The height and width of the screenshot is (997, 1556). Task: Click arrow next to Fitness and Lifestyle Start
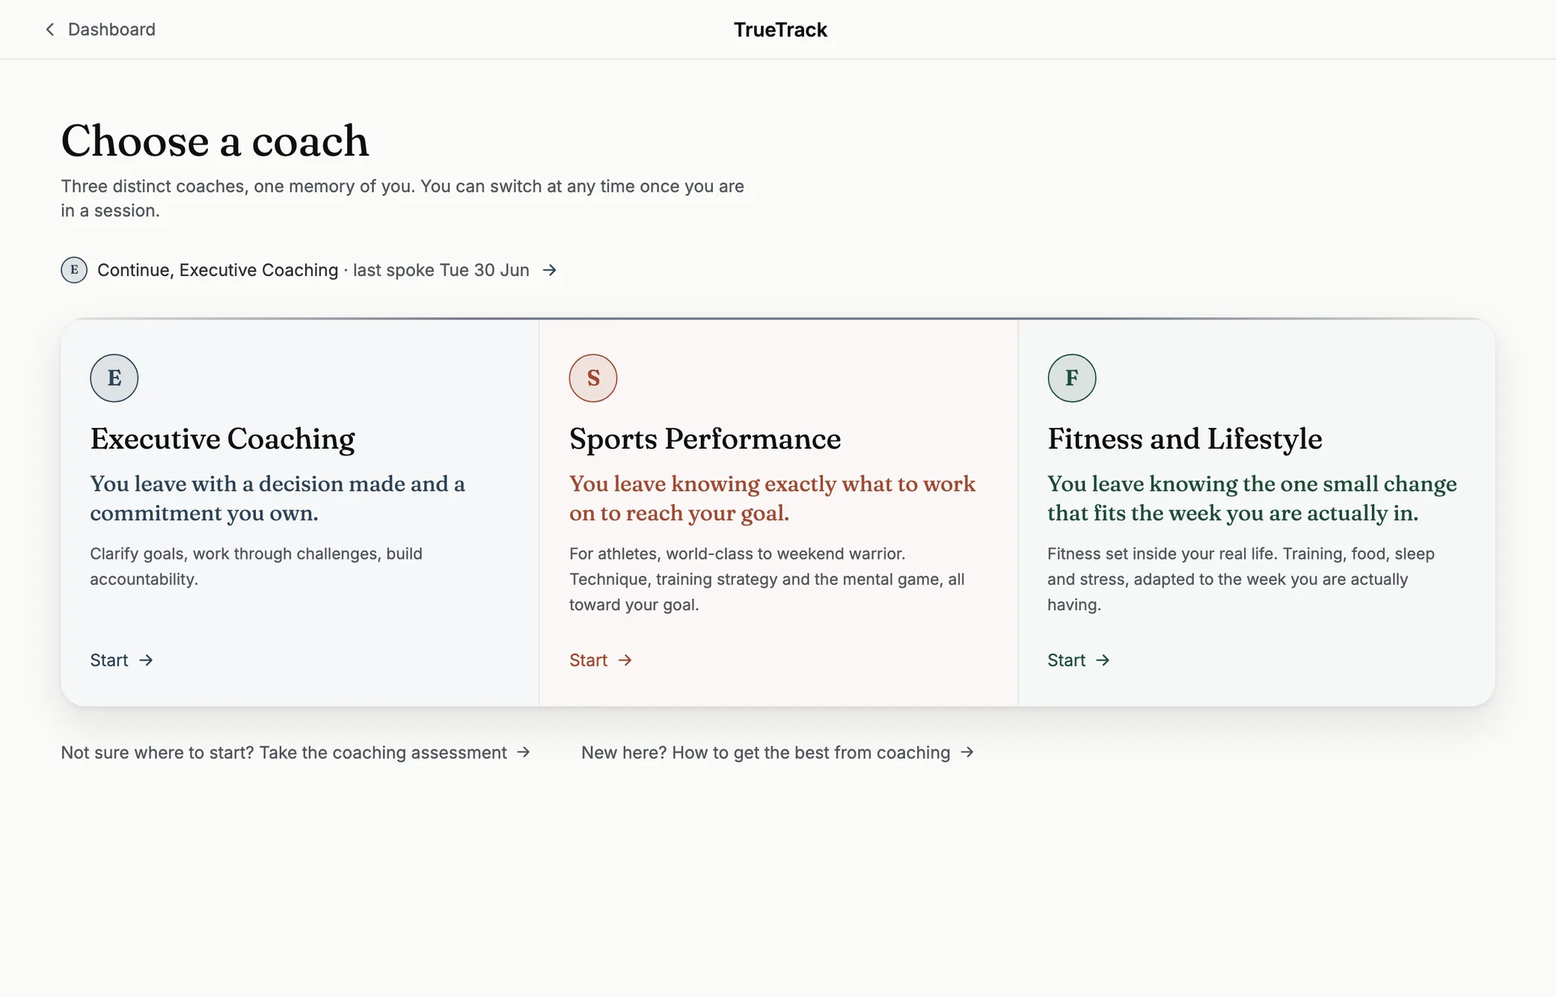point(1103,660)
